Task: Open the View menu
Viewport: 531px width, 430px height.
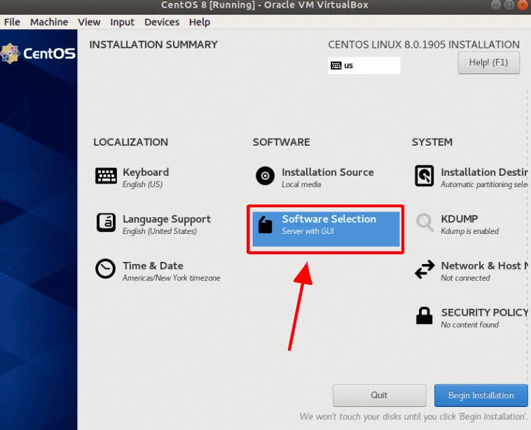Action: (x=89, y=22)
